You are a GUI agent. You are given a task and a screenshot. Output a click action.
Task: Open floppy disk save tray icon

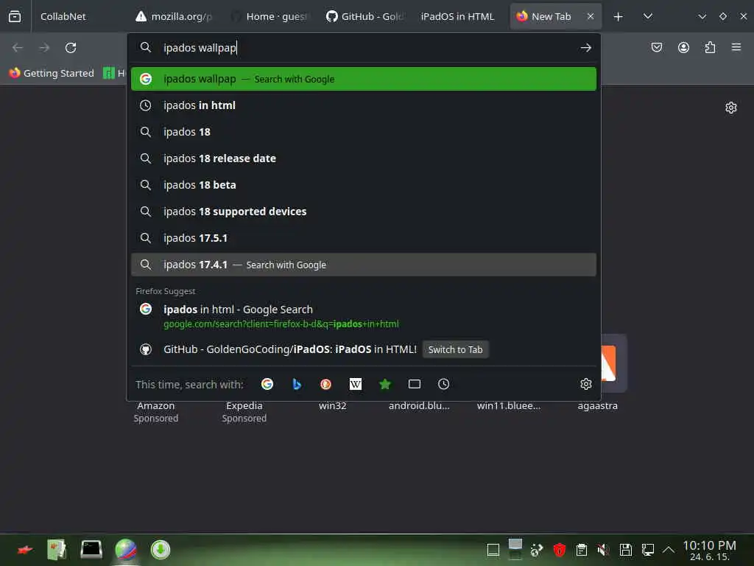coord(625,549)
